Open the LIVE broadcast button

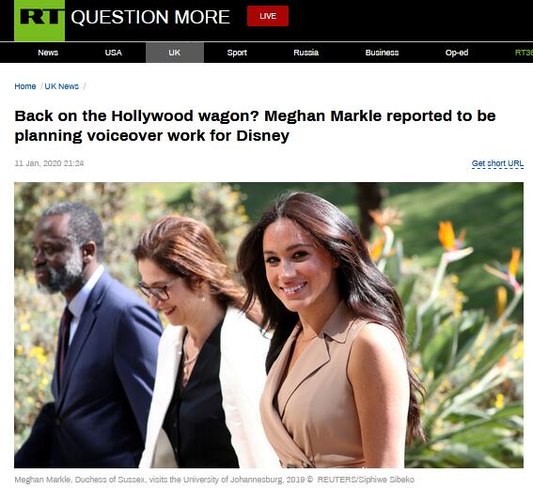tap(268, 16)
